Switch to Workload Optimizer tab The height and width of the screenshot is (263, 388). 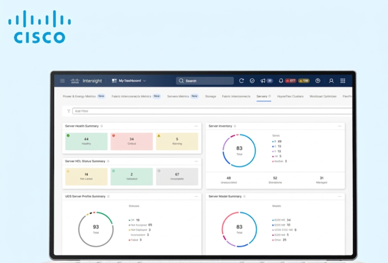pos(323,96)
